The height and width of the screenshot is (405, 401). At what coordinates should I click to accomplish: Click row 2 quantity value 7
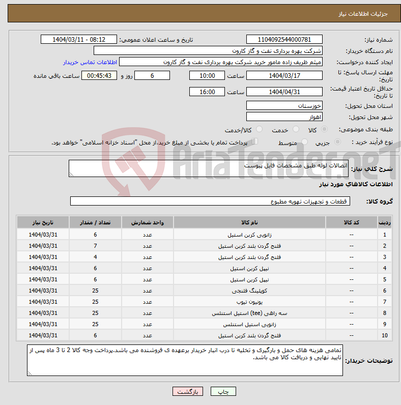pos(95,246)
